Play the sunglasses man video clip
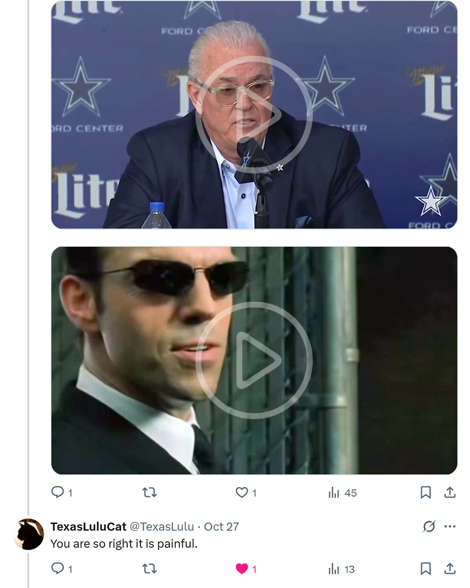Viewport: 470px width, 588px height. click(x=254, y=360)
